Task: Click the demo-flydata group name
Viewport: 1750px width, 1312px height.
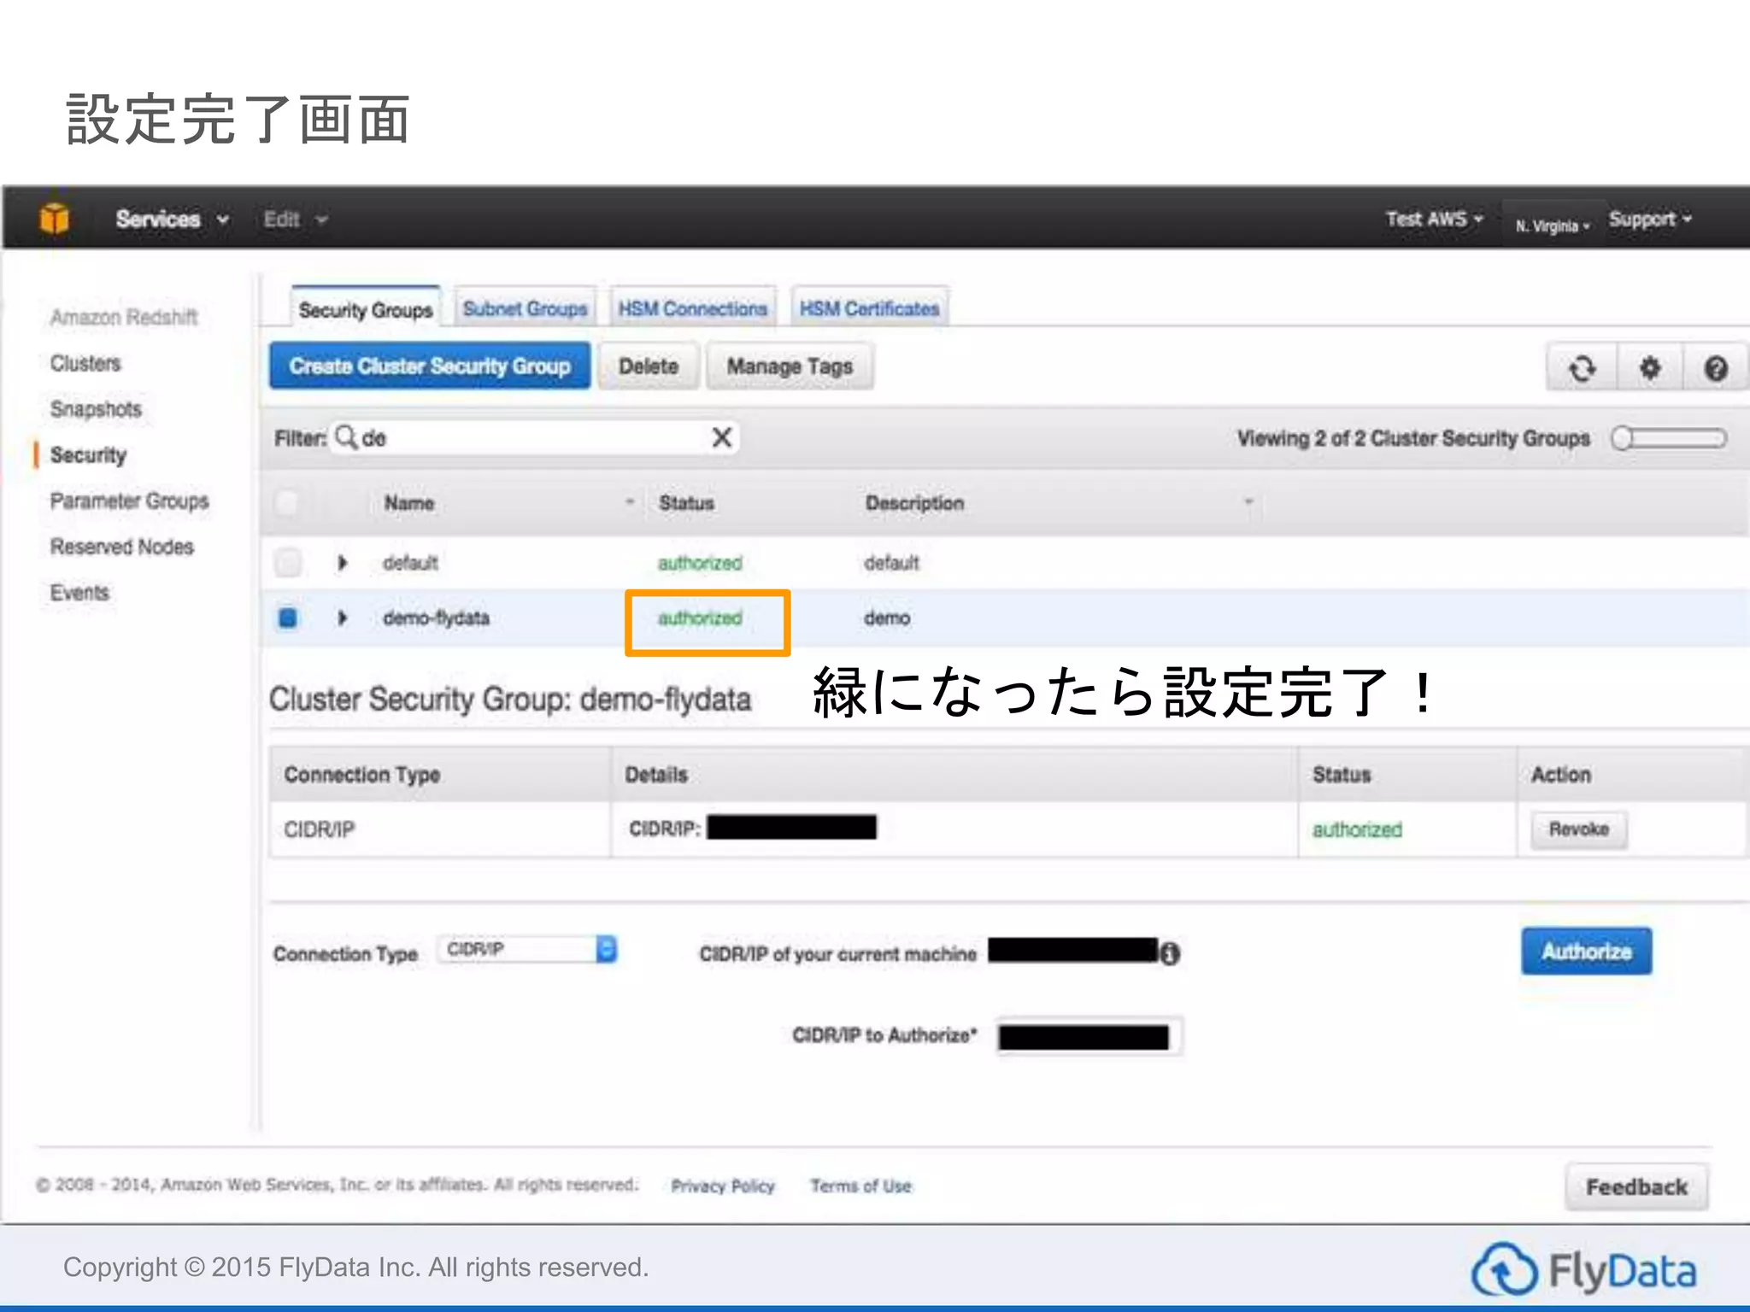Action: 436,618
